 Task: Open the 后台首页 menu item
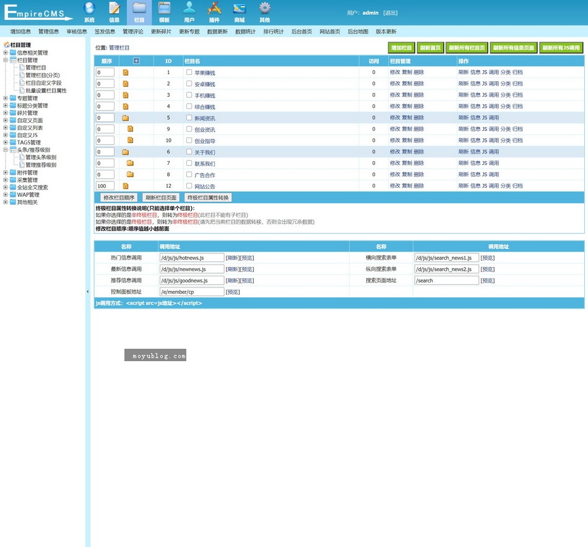pyautogui.click(x=302, y=32)
